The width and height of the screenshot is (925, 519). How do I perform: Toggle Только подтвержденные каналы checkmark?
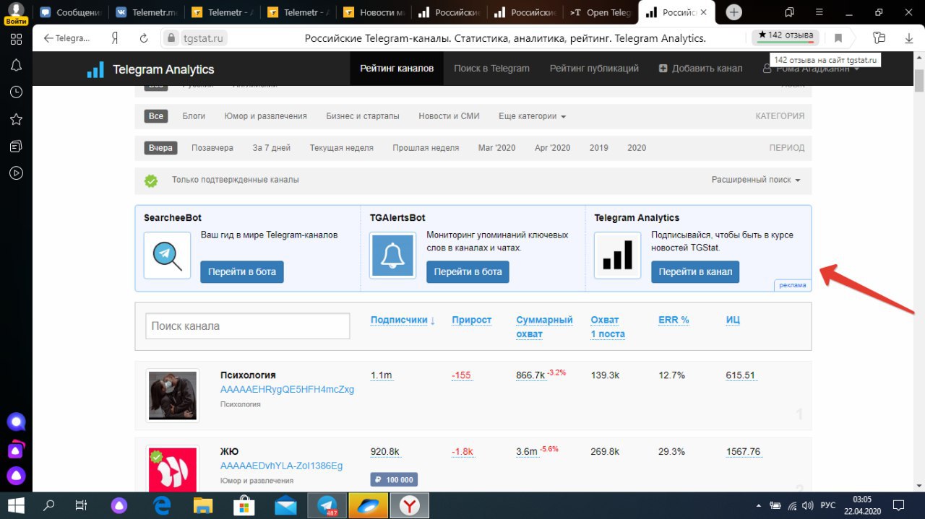point(151,180)
